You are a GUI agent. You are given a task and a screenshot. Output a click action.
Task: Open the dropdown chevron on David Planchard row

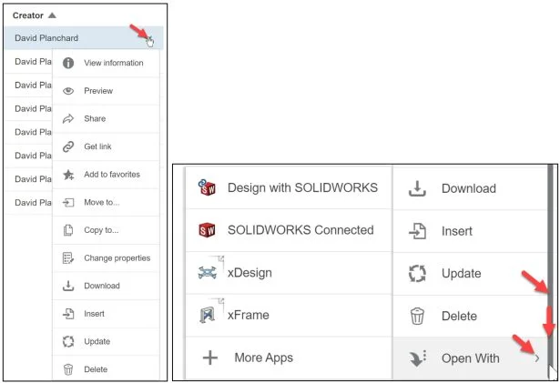(x=148, y=38)
